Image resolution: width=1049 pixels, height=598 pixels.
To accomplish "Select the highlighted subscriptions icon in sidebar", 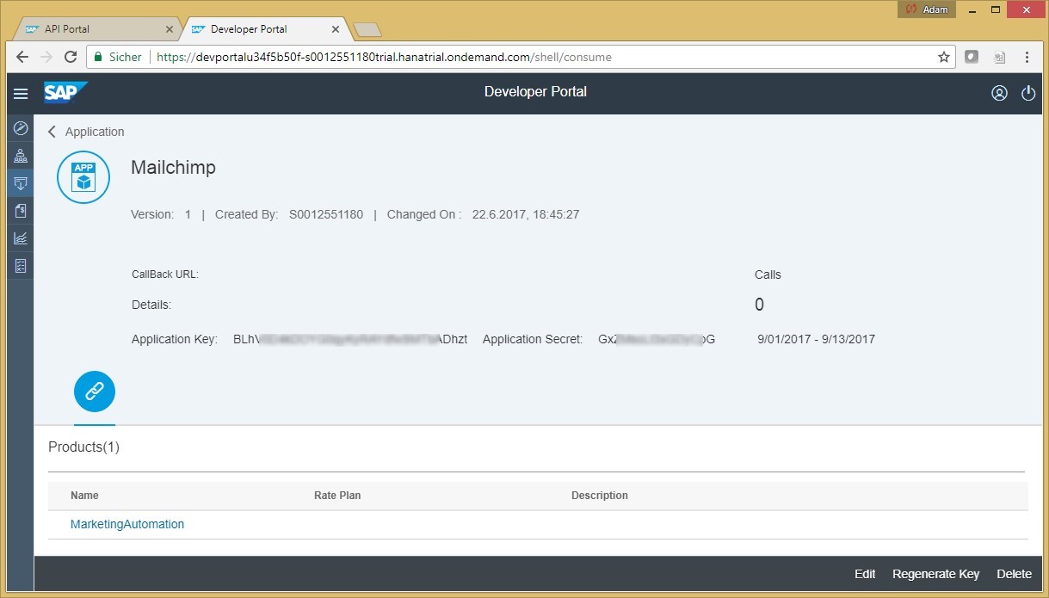I will (x=20, y=182).
